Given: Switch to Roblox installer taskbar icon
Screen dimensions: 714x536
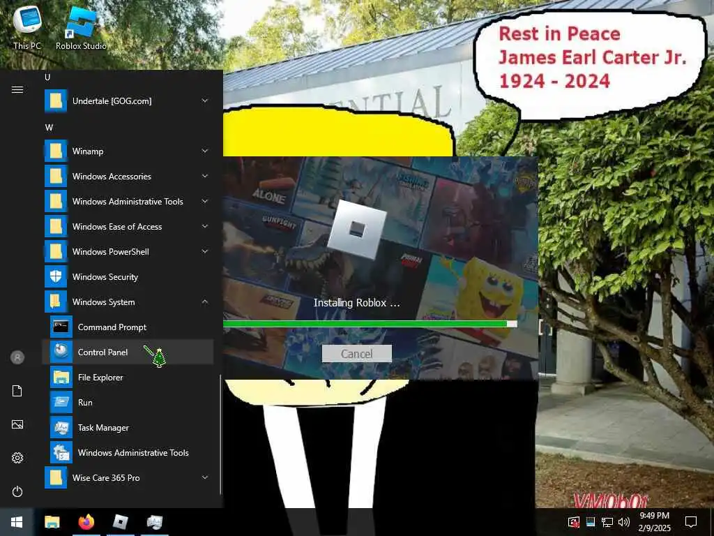Looking at the screenshot, I should point(120,522).
